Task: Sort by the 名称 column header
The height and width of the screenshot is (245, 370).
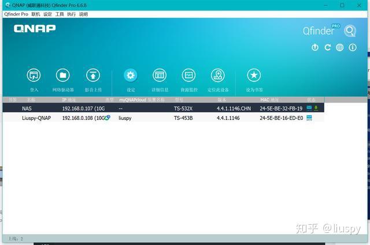Action: coord(31,100)
